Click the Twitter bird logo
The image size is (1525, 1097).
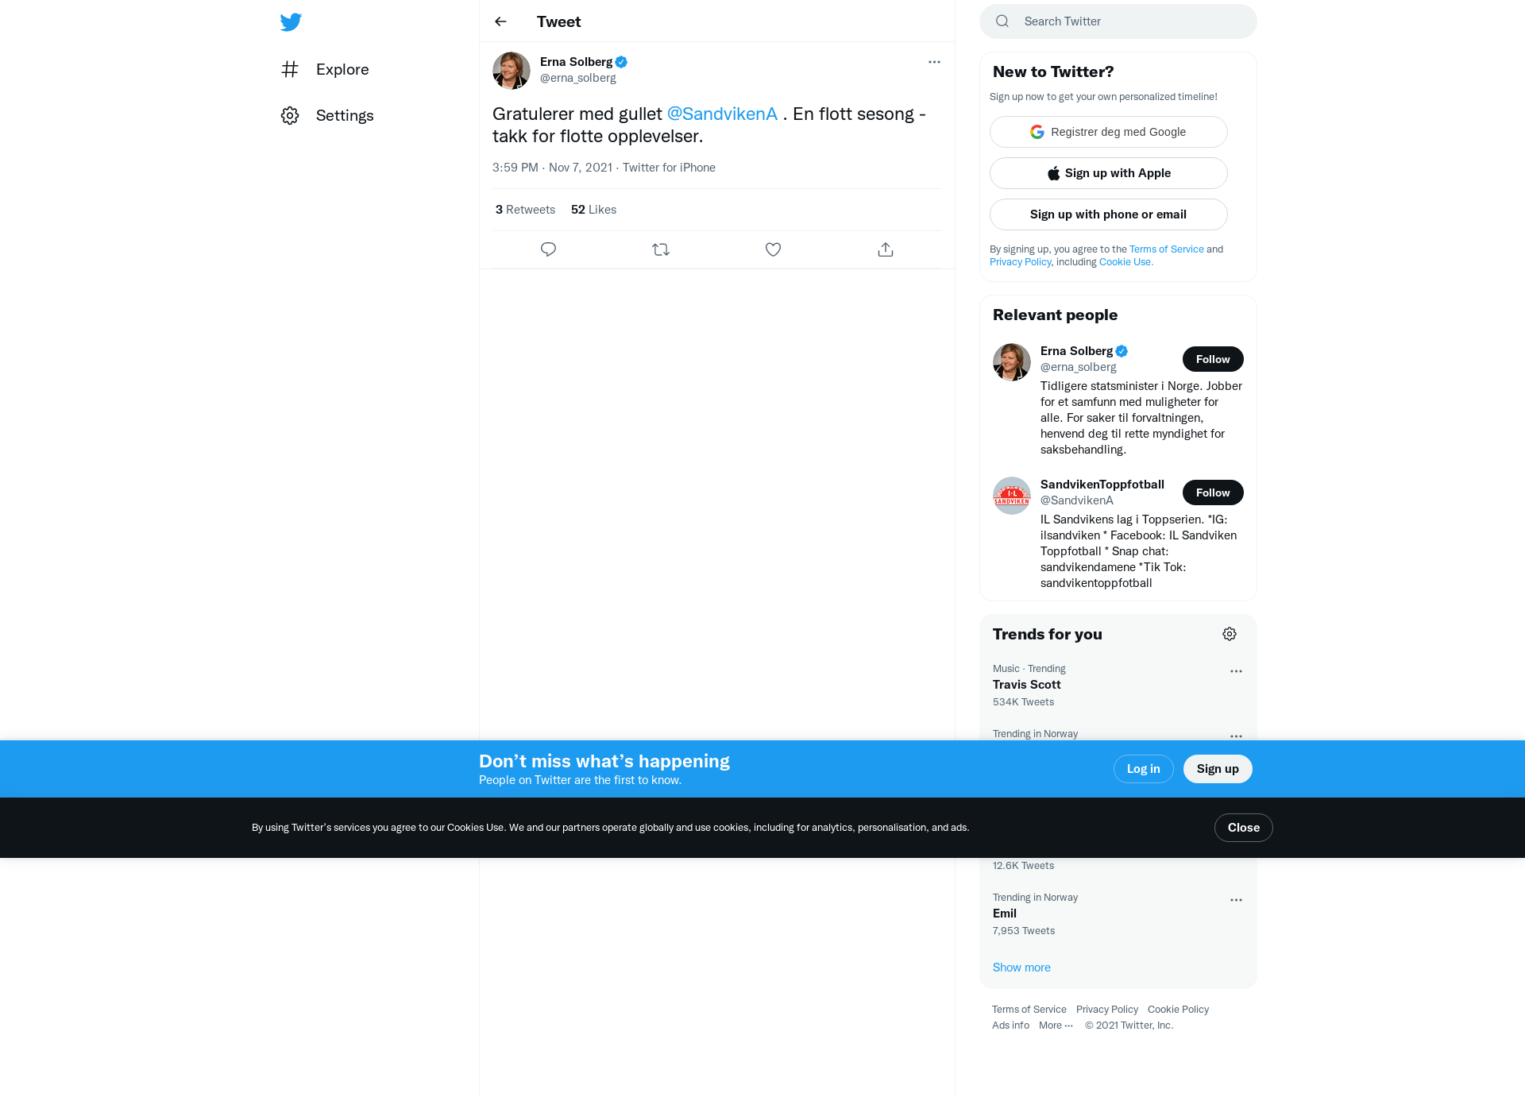[291, 22]
